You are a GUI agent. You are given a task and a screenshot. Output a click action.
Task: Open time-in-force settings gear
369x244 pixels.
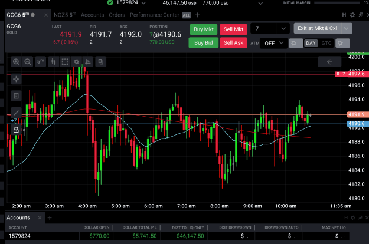(x=342, y=44)
